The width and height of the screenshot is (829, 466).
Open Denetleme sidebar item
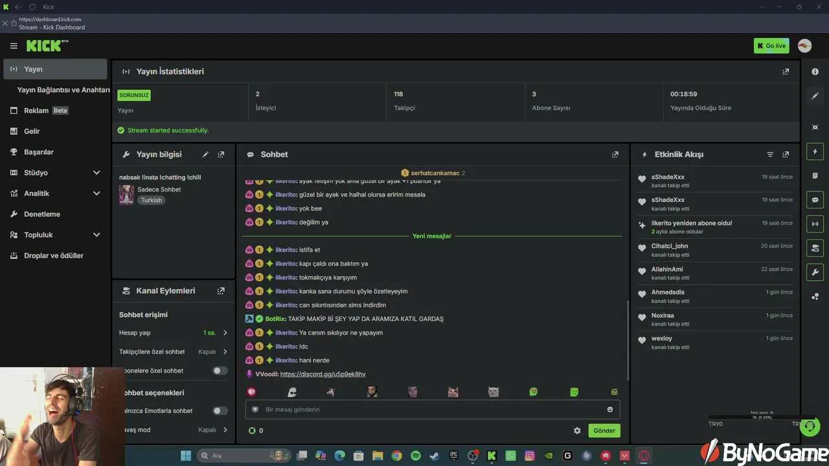click(55, 214)
